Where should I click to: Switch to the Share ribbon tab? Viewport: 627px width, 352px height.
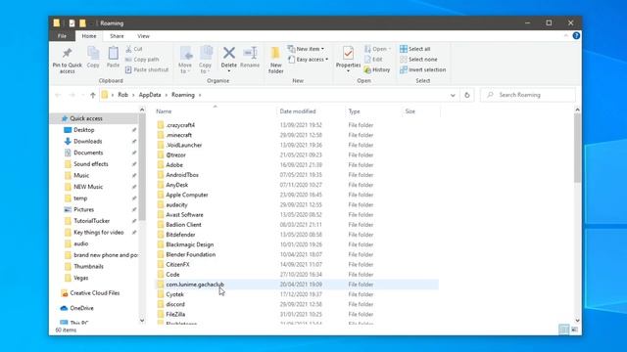(117, 36)
